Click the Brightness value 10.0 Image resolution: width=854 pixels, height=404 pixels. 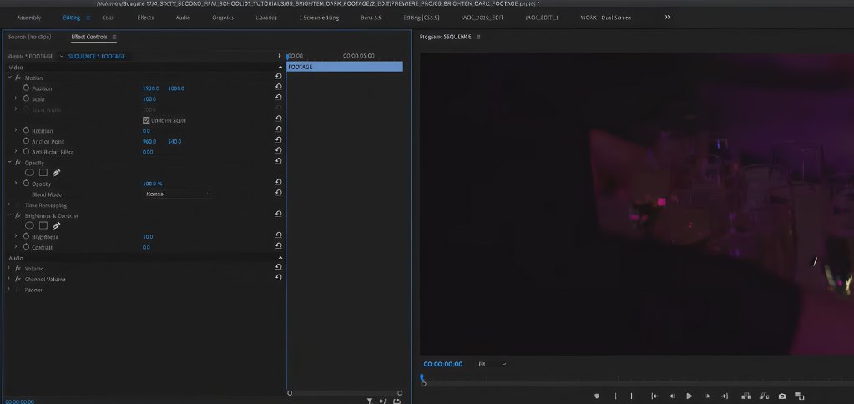point(148,237)
